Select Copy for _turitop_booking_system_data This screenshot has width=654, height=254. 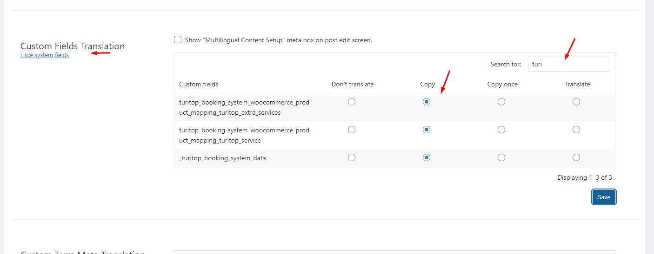click(x=427, y=158)
